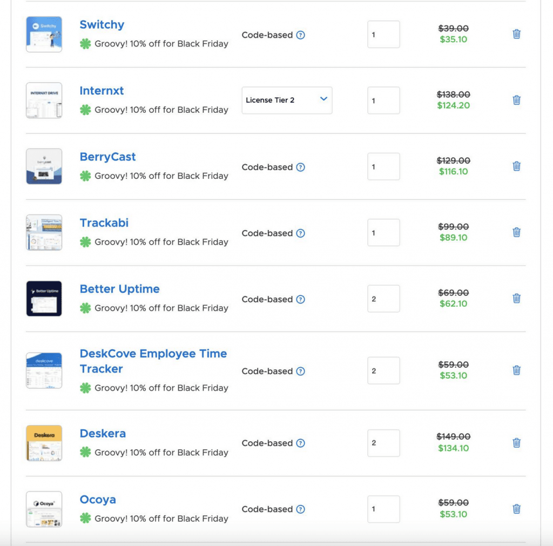Screen dimensions: 553x546
Task: Click the Deskera product thumbnail
Action: 44,443
